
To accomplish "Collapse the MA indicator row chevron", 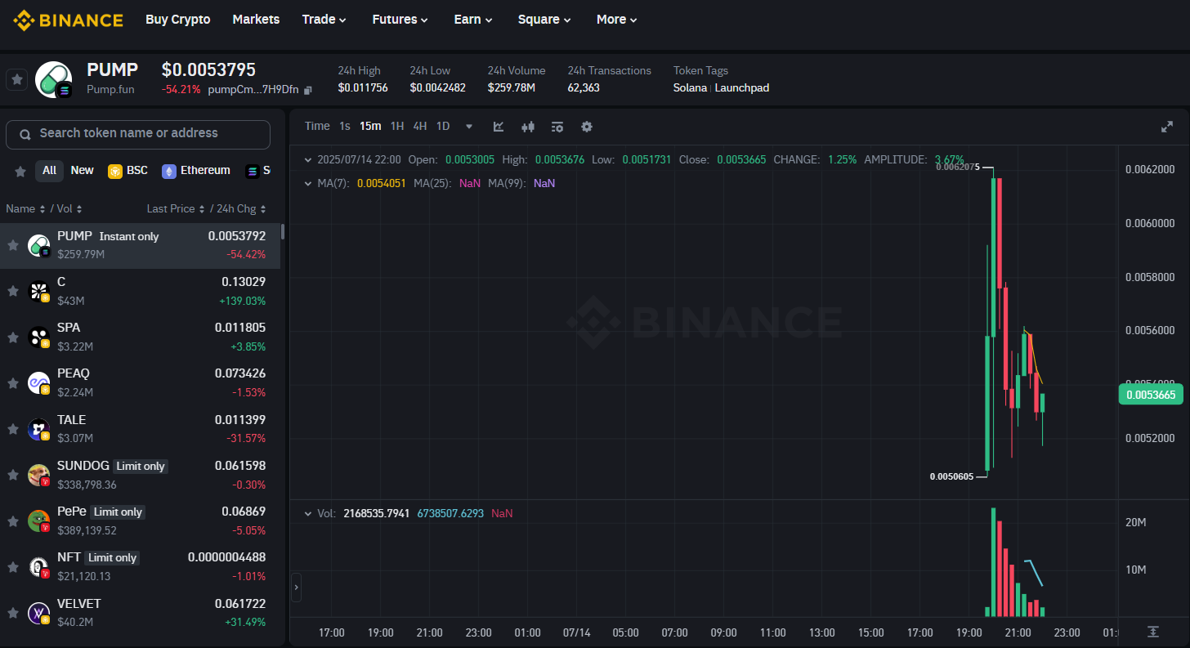I will [308, 184].
